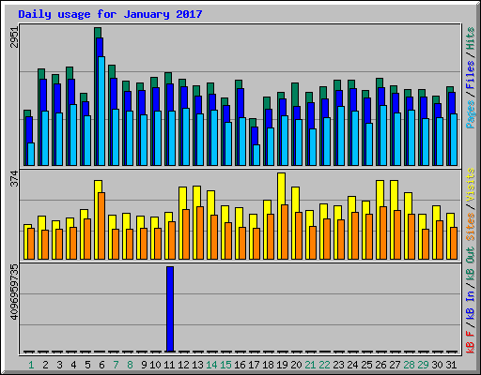Click day 8 on the x-axis
This screenshot has width=481, height=375.
coord(130,365)
